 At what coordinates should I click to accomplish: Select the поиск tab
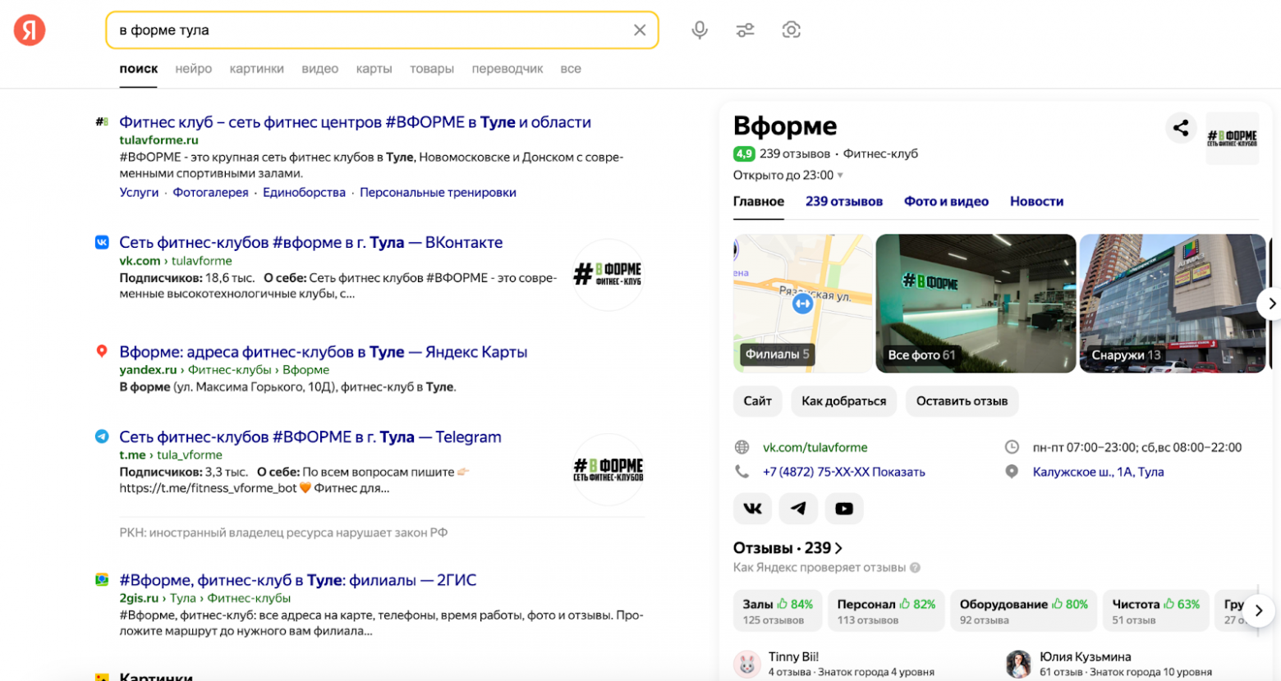(139, 69)
